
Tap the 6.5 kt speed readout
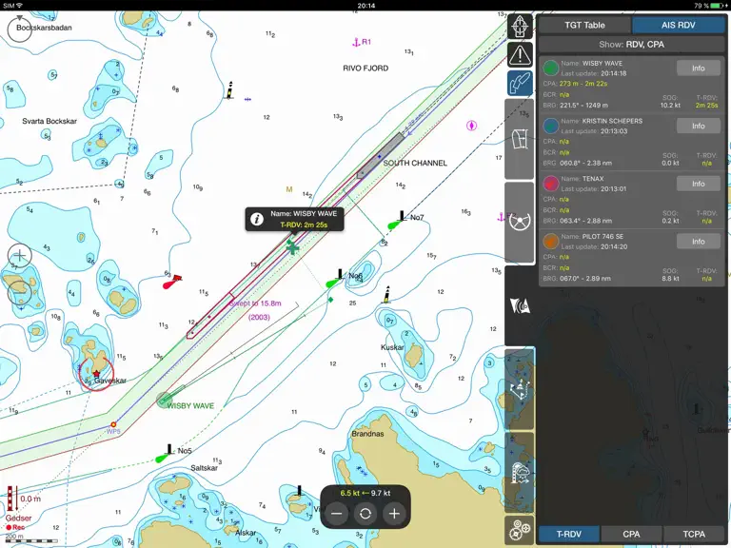349,493
